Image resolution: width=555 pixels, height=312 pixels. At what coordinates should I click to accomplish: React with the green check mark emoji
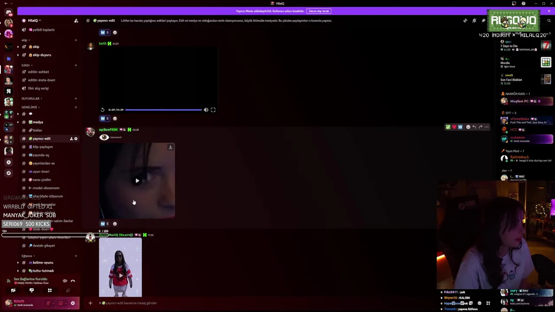click(448, 127)
